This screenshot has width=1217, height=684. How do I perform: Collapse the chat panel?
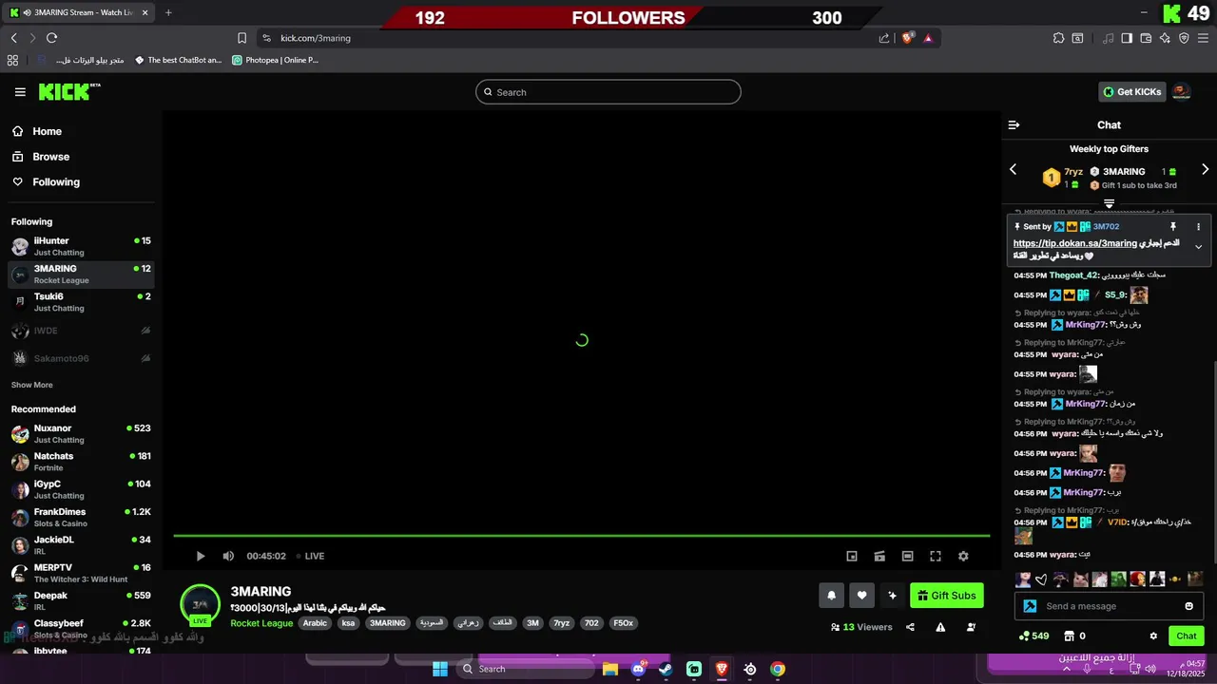1014,125
